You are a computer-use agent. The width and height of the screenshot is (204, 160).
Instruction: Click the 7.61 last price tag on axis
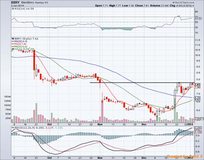pos(197,84)
